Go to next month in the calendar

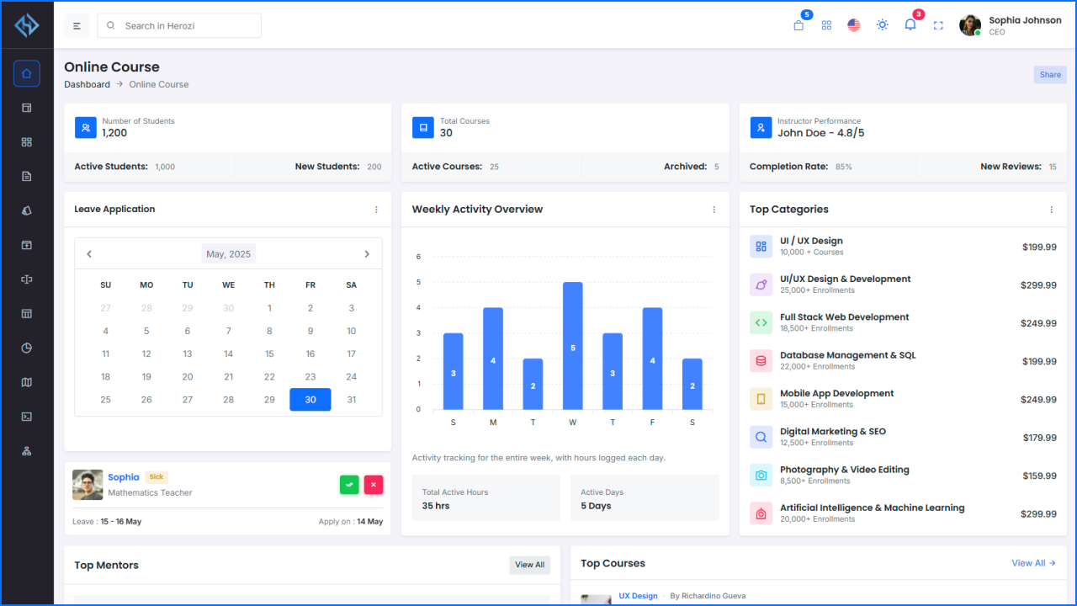(x=367, y=253)
